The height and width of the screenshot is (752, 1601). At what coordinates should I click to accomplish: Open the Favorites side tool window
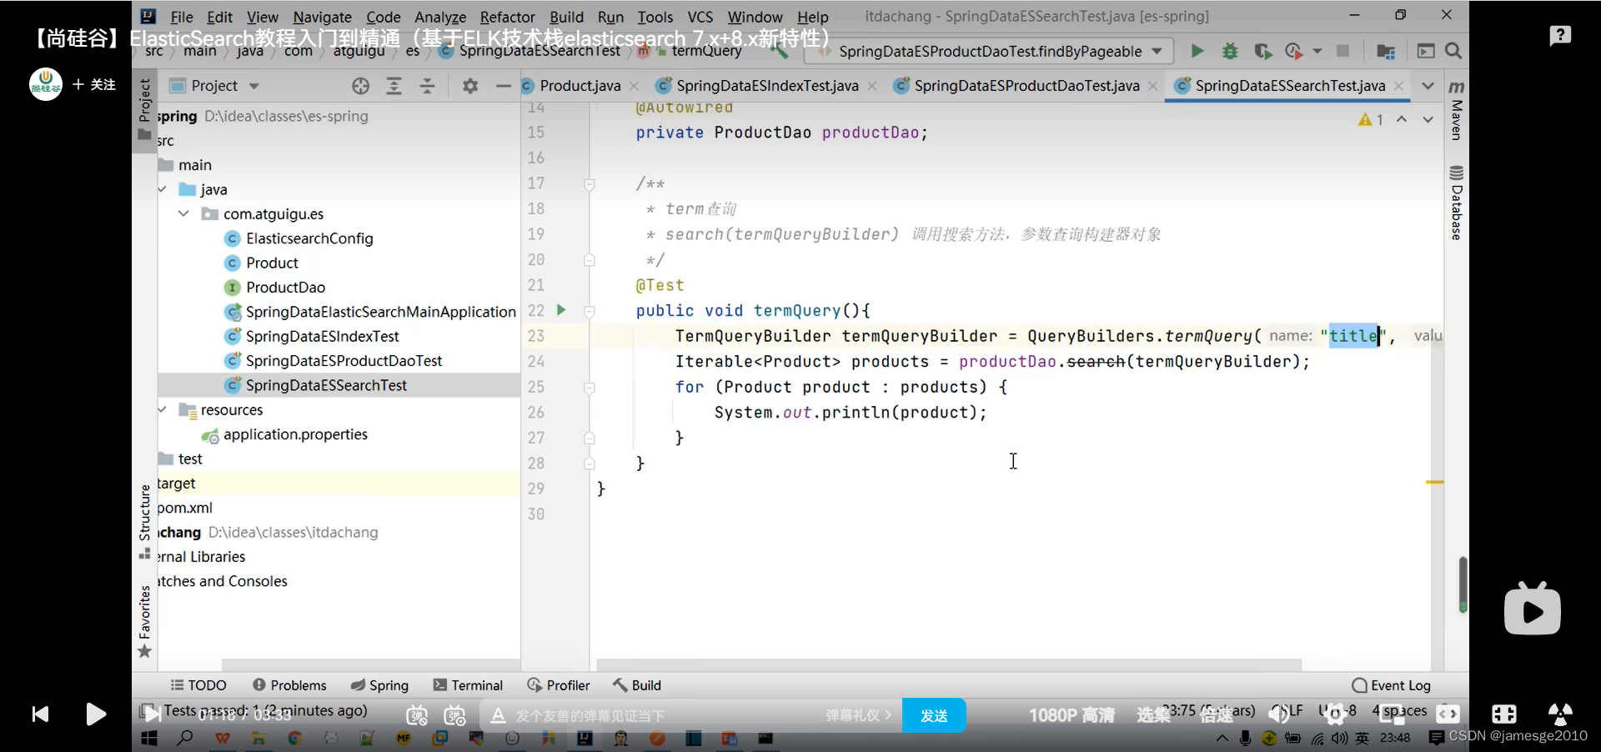tap(144, 621)
